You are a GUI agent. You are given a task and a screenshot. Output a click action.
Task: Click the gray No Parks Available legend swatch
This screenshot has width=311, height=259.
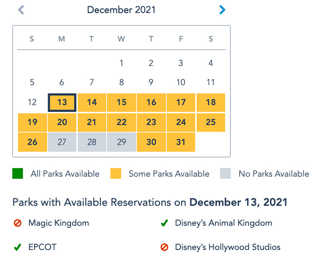pos(225,173)
